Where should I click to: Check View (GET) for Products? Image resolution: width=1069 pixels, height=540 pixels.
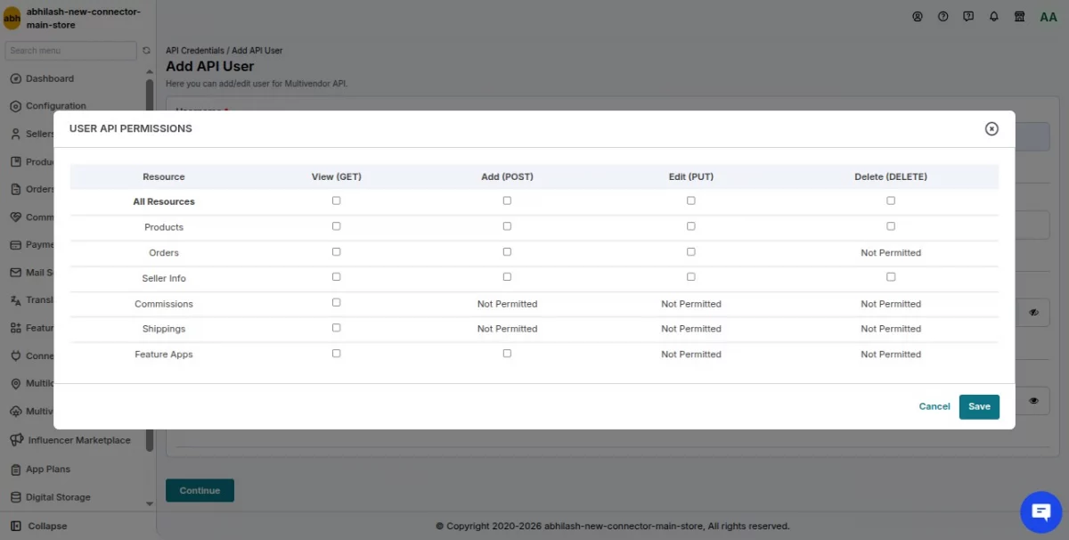click(336, 226)
